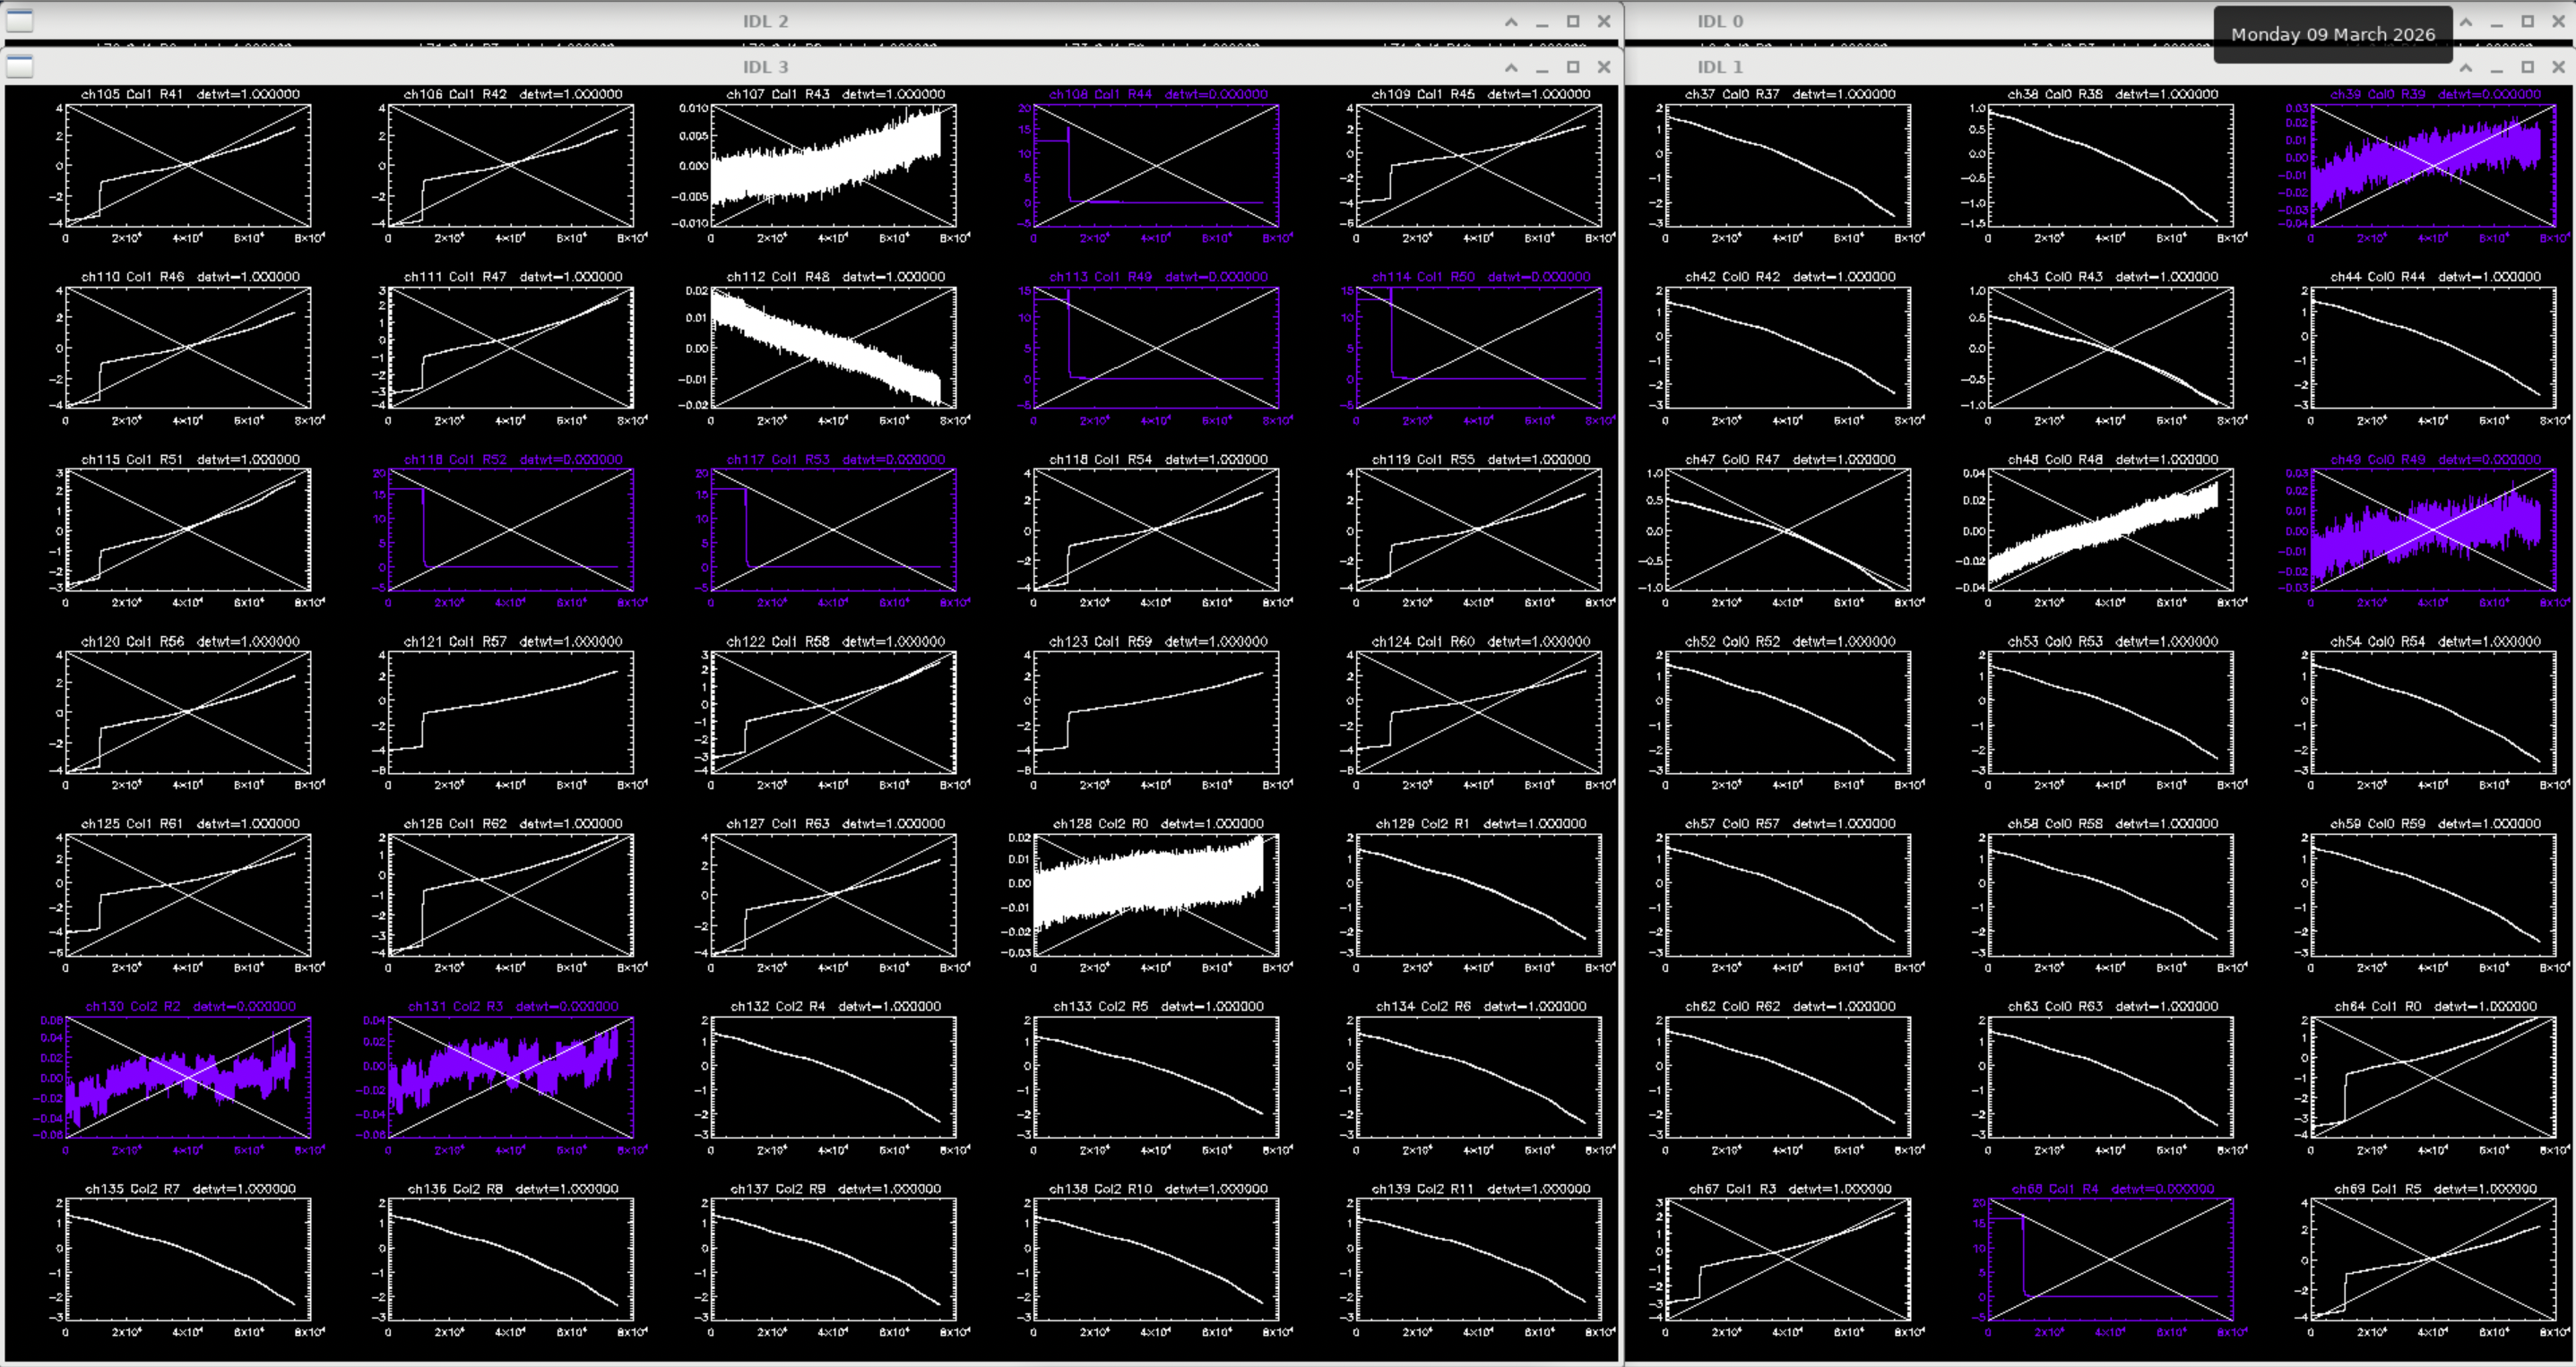Select the ch139 Col2 R11 plot

coord(1479,1260)
